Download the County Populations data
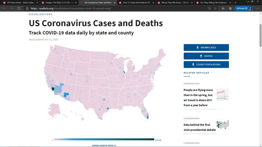Screen dimensions: 262x147 206,64
